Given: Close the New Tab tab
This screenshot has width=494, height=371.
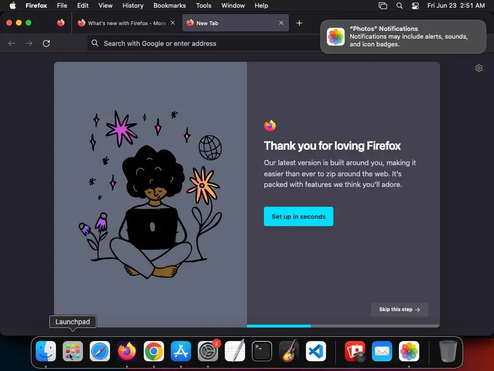Looking at the screenshot, I should pos(281,23).
